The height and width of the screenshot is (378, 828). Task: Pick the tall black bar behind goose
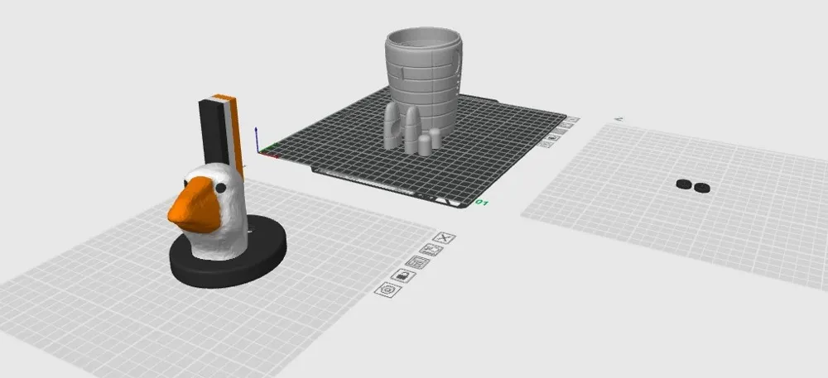(x=207, y=132)
